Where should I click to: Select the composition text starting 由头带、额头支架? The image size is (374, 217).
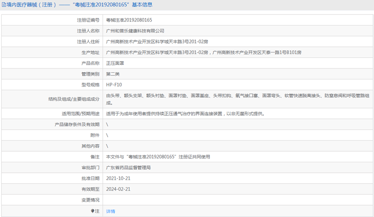(x=238, y=99)
